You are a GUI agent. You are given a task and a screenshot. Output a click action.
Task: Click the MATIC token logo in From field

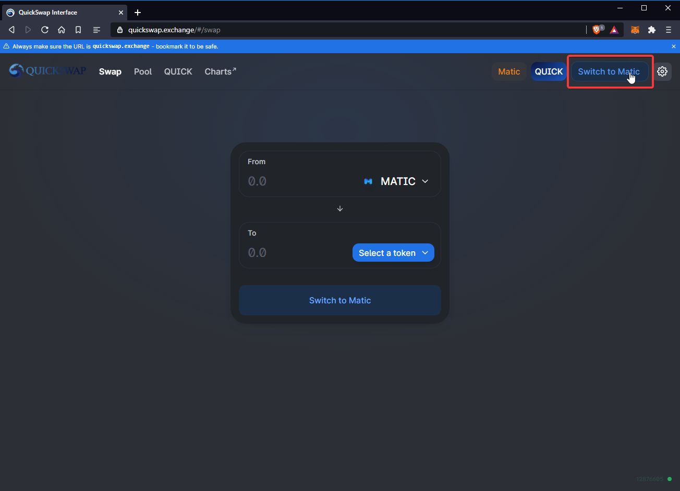coord(368,181)
